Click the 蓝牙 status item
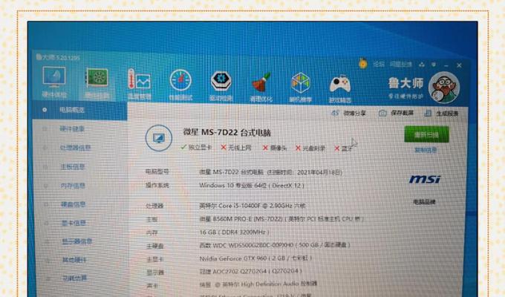The height and width of the screenshot is (297, 505). coord(344,148)
